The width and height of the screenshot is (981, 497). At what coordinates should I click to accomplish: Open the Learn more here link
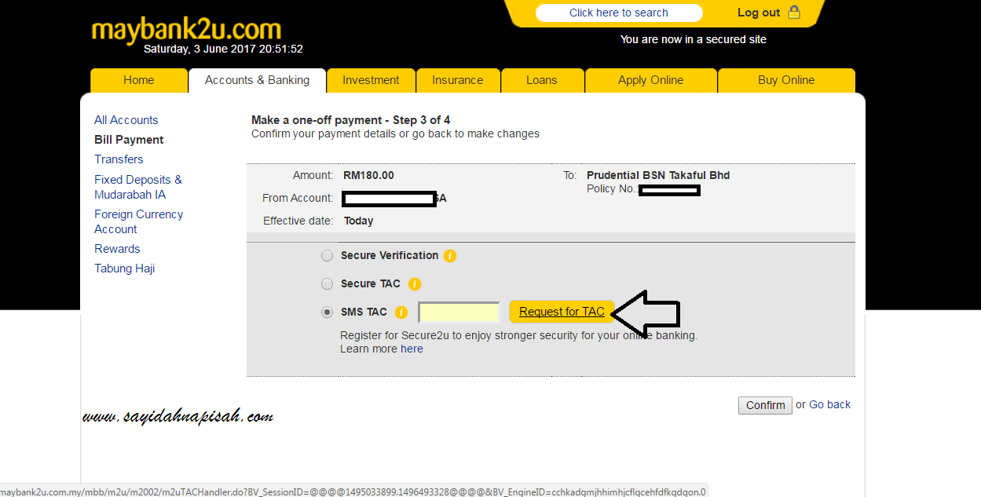click(x=412, y=349)
